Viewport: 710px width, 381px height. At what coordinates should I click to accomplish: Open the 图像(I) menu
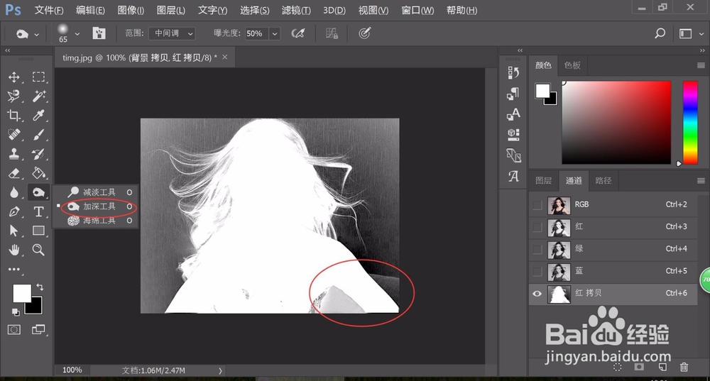131,10
